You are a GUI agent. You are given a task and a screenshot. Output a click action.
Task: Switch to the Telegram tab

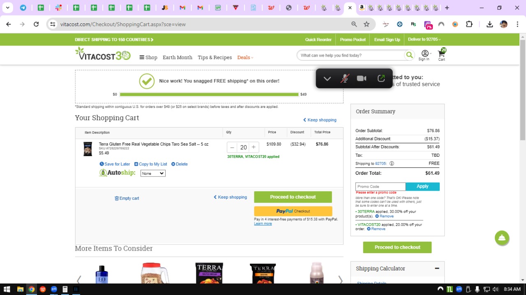(x=23, y=8)
